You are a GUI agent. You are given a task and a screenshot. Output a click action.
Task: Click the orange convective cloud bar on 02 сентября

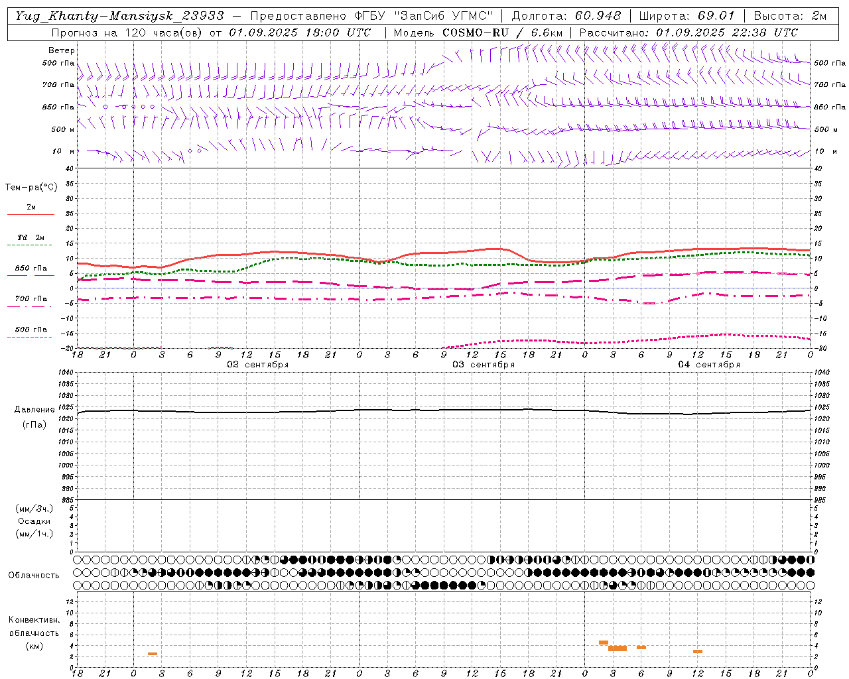point(153,654)
